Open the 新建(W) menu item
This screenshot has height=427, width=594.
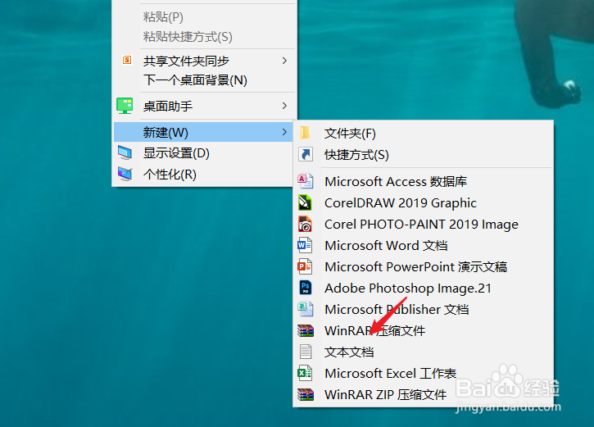pos(204,132)
